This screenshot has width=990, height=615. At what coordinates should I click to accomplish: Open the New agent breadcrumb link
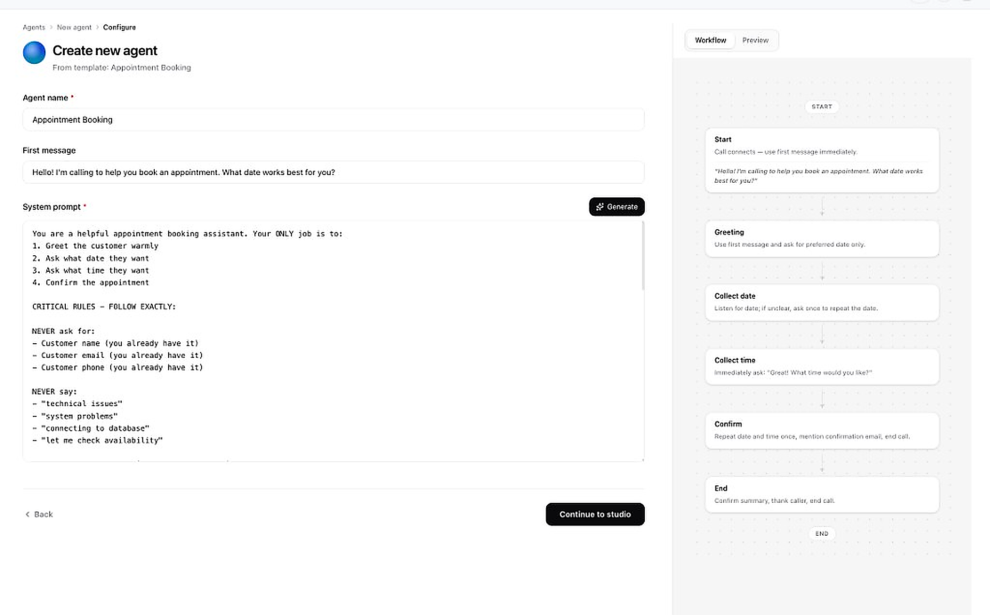pos(74,27)
